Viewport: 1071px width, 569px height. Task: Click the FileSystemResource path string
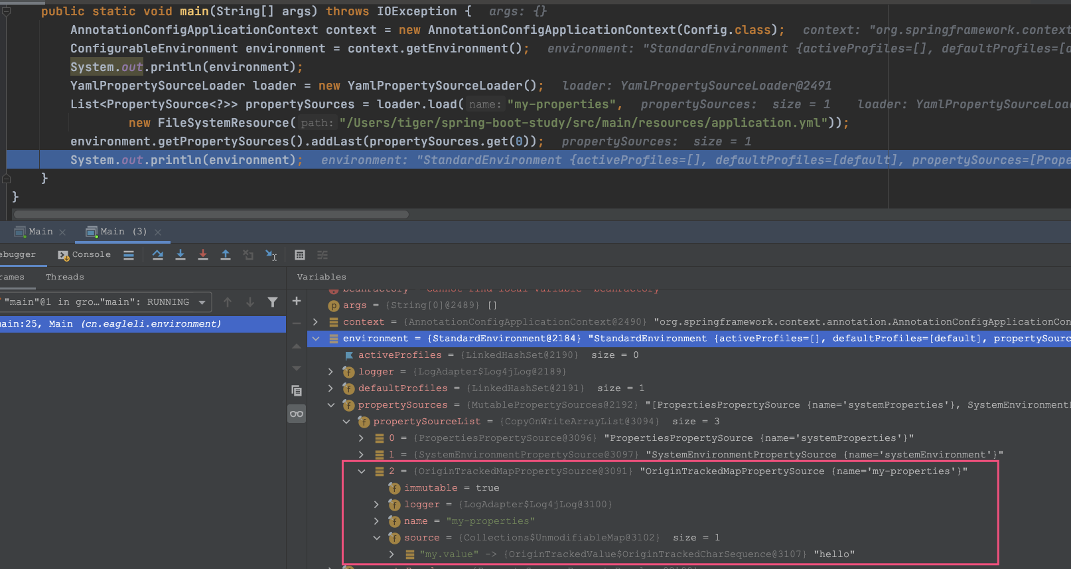pos(583,123)
